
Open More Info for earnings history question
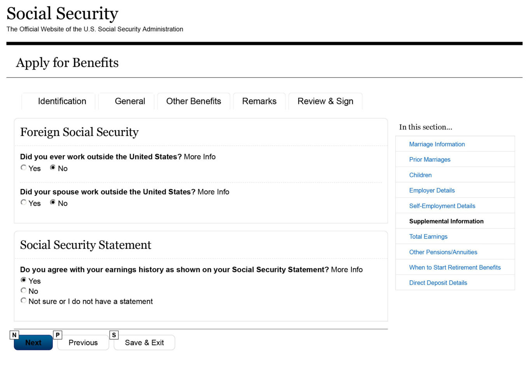[x=347, y=270]
